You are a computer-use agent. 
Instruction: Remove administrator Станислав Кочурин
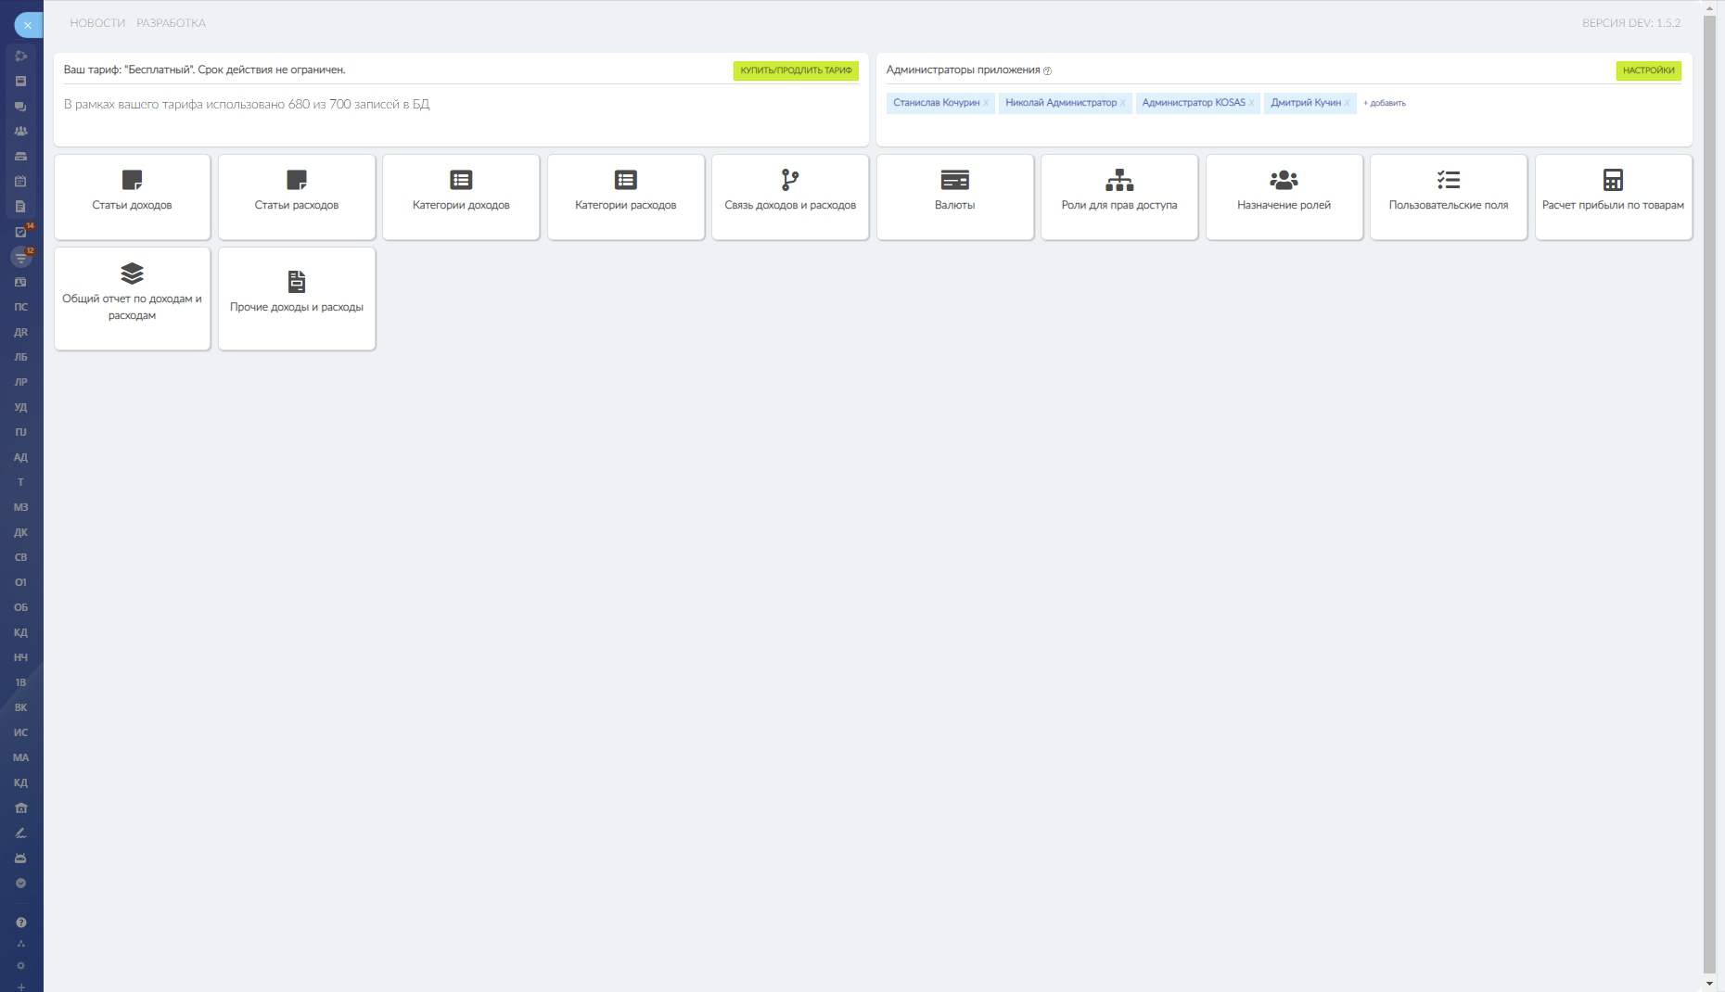[986, 103]
